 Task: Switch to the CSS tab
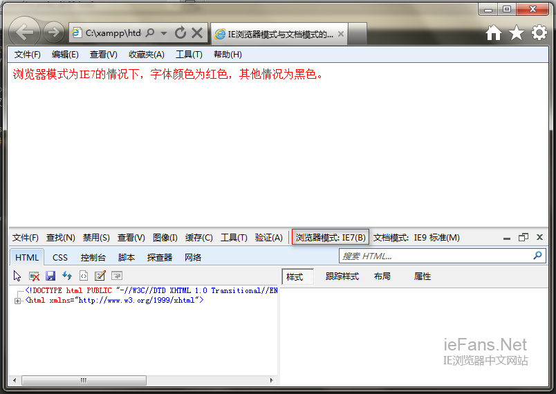60,257
